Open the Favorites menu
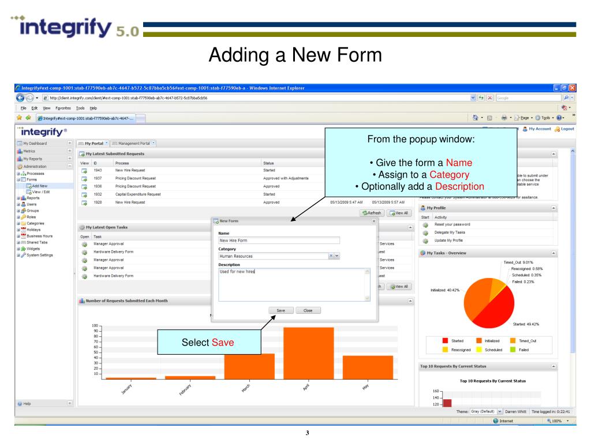The width and height of the screenshot is (591, 443). point(63,108)
